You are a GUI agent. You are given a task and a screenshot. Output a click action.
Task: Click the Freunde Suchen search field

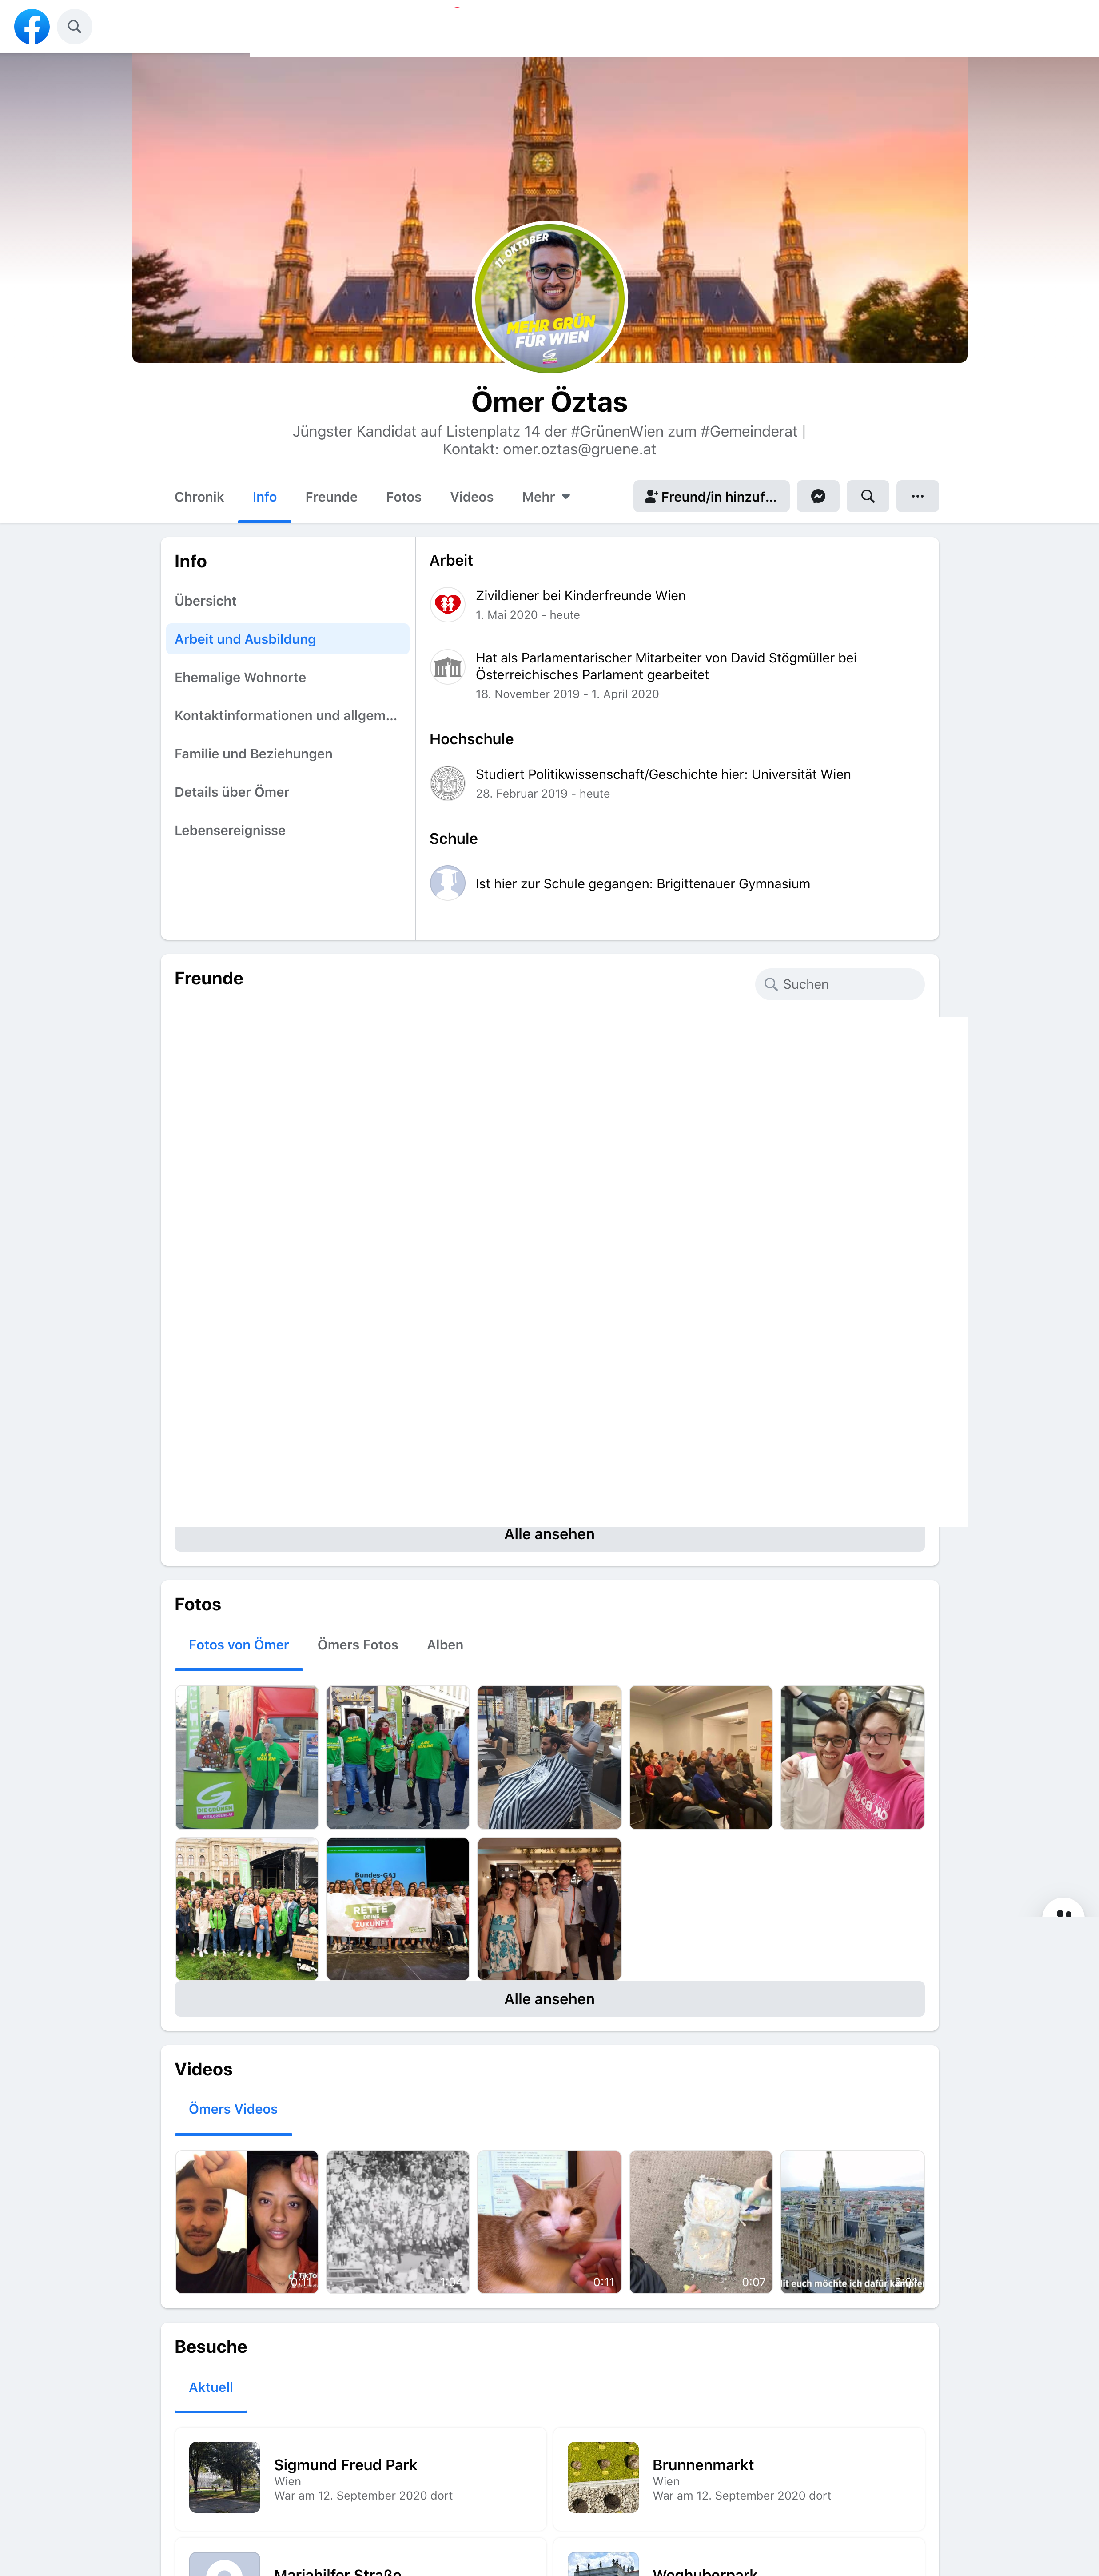click(x=839, y=984)
